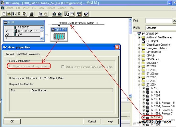Click the Slot column header

tap(20, 90)
